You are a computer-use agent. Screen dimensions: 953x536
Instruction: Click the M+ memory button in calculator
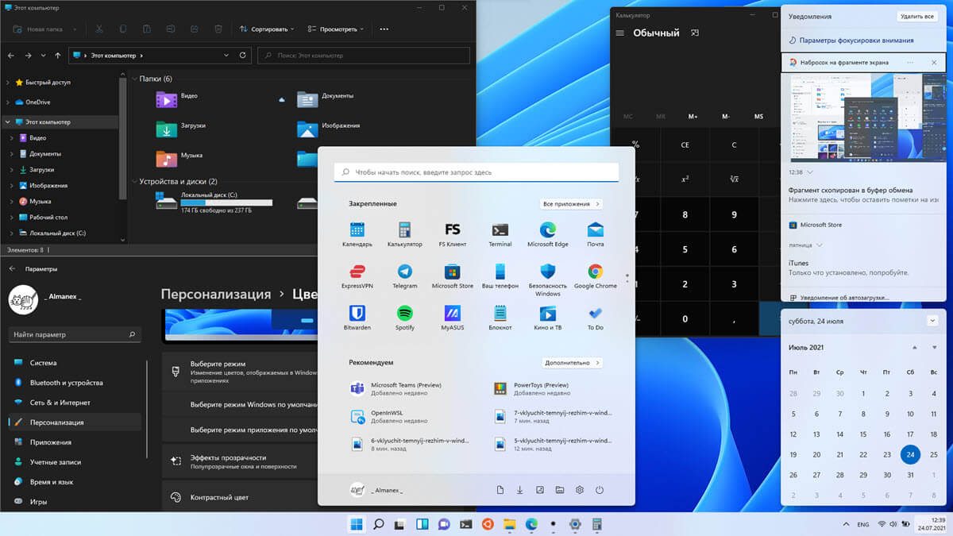pyautogui.click(x=693, y=117)
